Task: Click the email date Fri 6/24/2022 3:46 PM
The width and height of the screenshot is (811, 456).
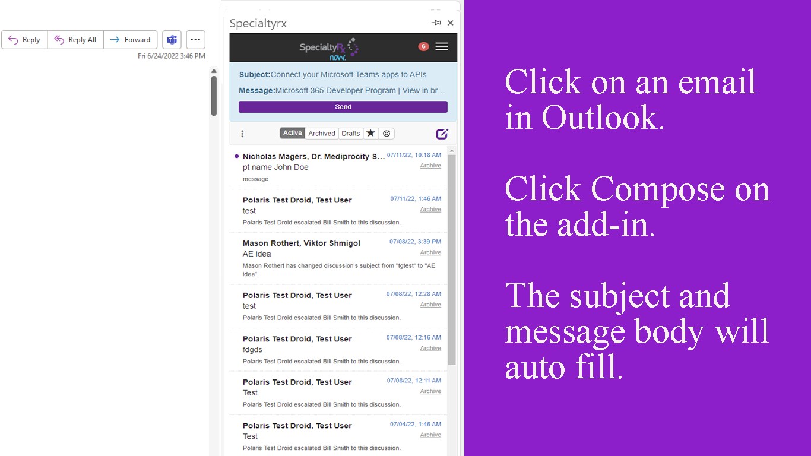Action: pos(172,56)
